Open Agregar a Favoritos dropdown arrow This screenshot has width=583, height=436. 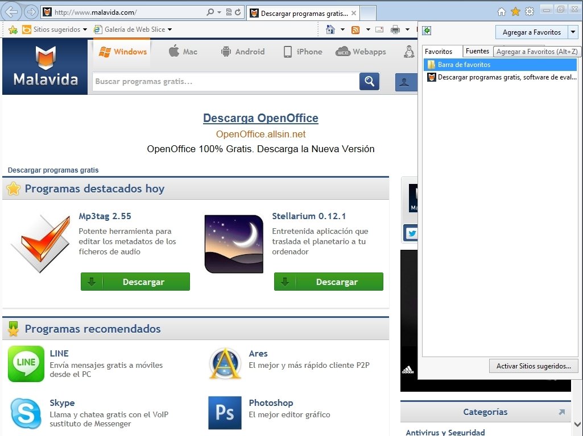[x=573, y=32]
